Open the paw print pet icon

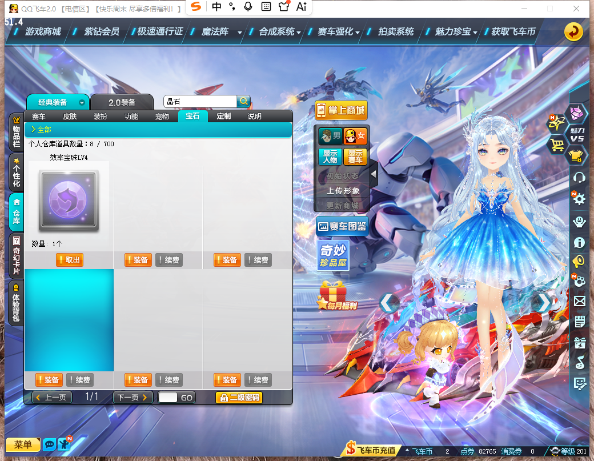[x=579, y=280]
